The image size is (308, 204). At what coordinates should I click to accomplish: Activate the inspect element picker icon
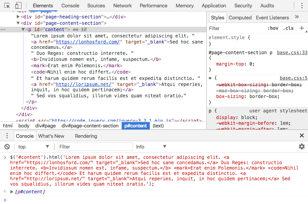click(x=7, y=6)
